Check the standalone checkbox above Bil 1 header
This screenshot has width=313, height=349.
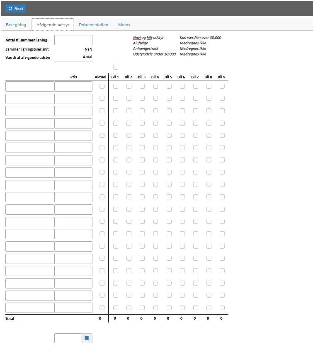tap(116, 67)
